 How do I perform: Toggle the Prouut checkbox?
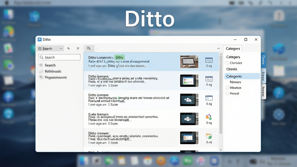[x=227, y=93]
